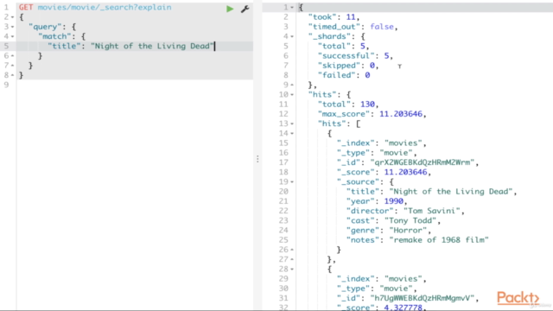Collapse the "_shards" object fold arrow
Image resolution: width=553 pixels, height=311 pixels.
coord(292,36)
